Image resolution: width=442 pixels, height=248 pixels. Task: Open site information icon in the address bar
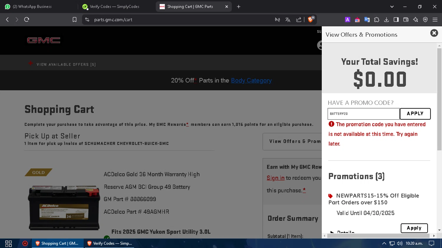[x=87, y=19]
